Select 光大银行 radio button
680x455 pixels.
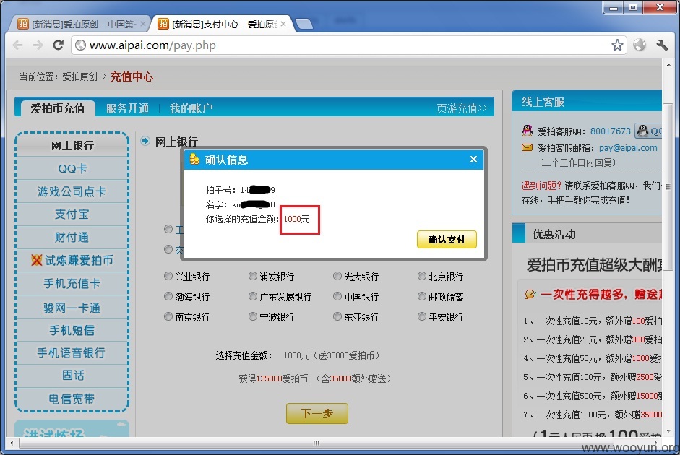(337, 276)
